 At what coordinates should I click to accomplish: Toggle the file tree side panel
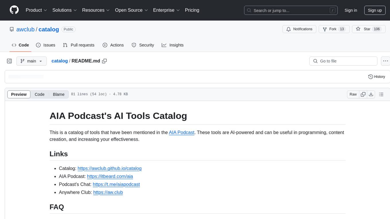[x=9, y=61]
